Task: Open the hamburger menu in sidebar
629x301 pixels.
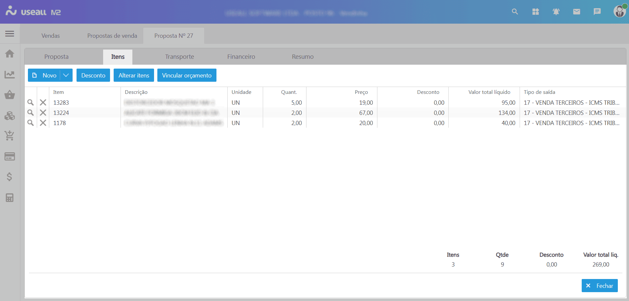Action: click(10, 33)
